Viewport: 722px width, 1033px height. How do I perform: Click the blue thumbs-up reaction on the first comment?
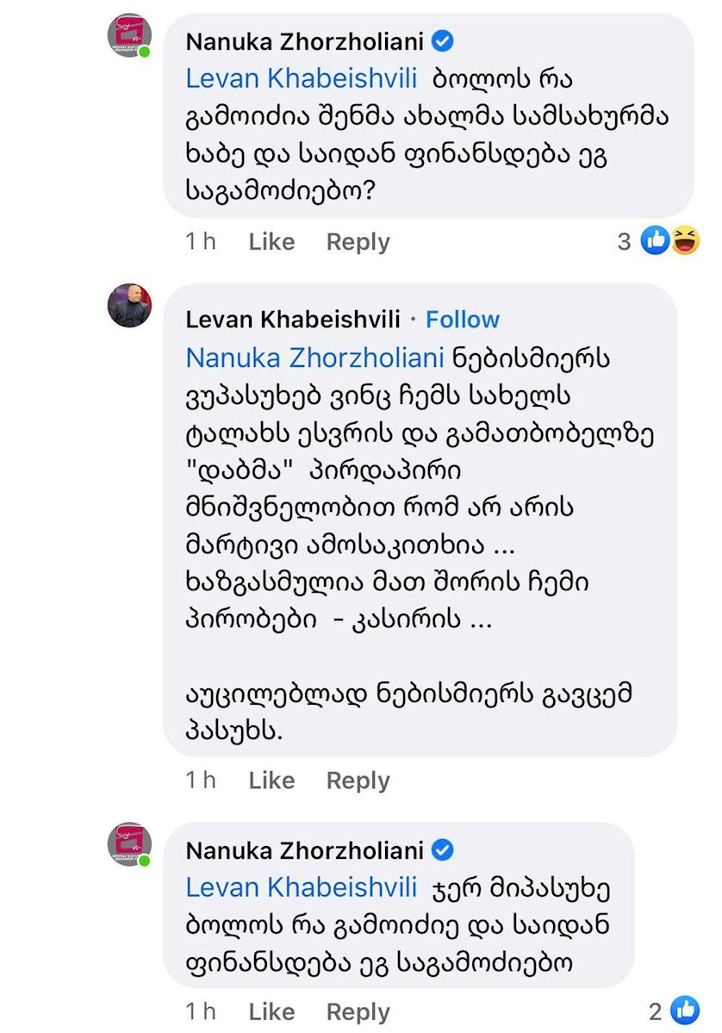tap(657, 241)
